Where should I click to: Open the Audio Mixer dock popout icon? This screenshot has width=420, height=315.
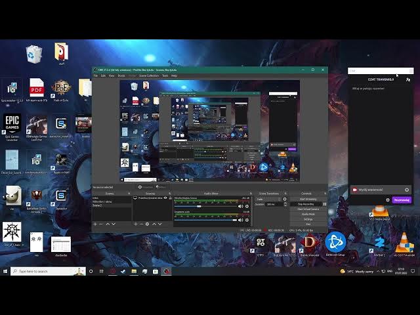(x=251, y=194)
